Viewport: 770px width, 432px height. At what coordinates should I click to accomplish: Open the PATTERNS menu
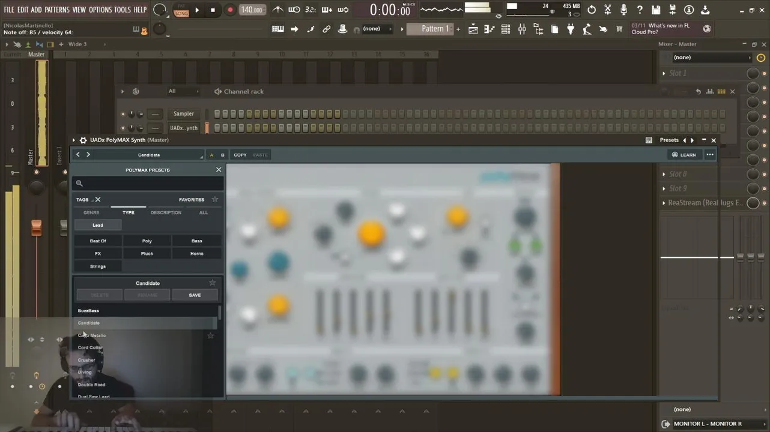pyautogui.click(x=57, y=10)
